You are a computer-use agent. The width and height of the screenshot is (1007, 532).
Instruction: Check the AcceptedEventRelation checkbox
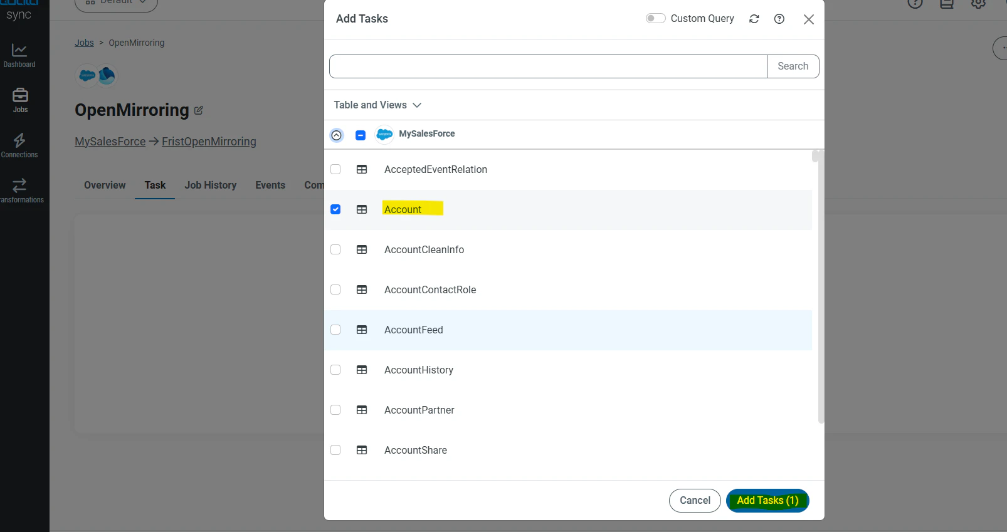(x=335, y=169)
